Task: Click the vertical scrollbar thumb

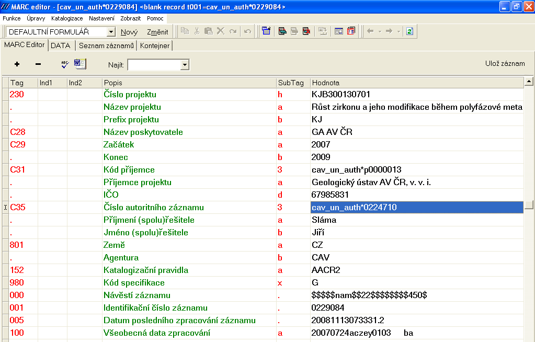Action: click(529, 204)
